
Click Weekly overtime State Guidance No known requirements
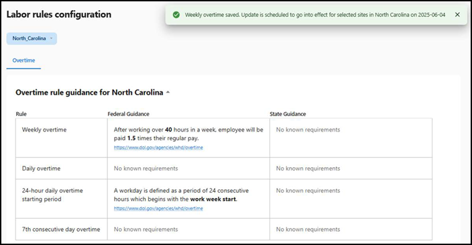(x=308, y=130)
